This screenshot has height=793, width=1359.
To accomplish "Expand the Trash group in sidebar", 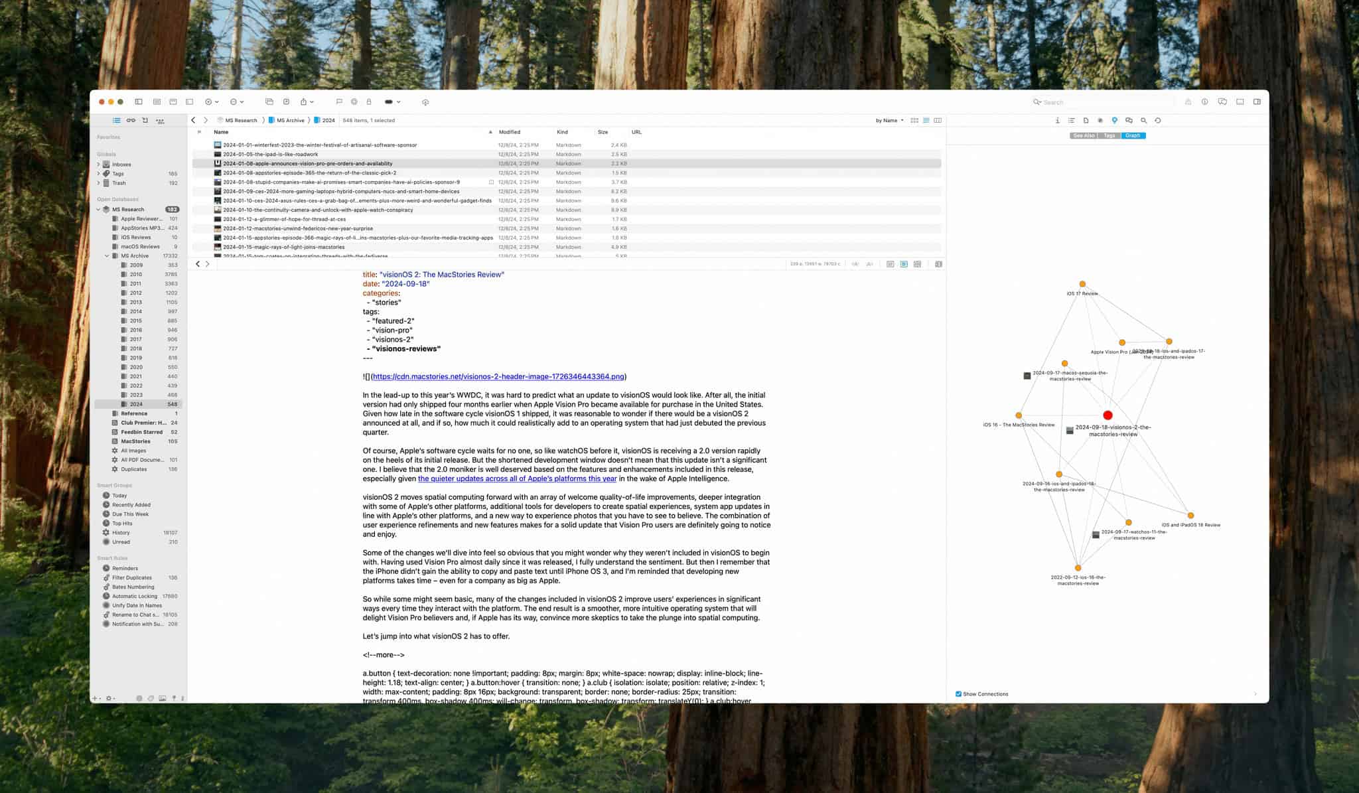I will click(x=99, y=183).
